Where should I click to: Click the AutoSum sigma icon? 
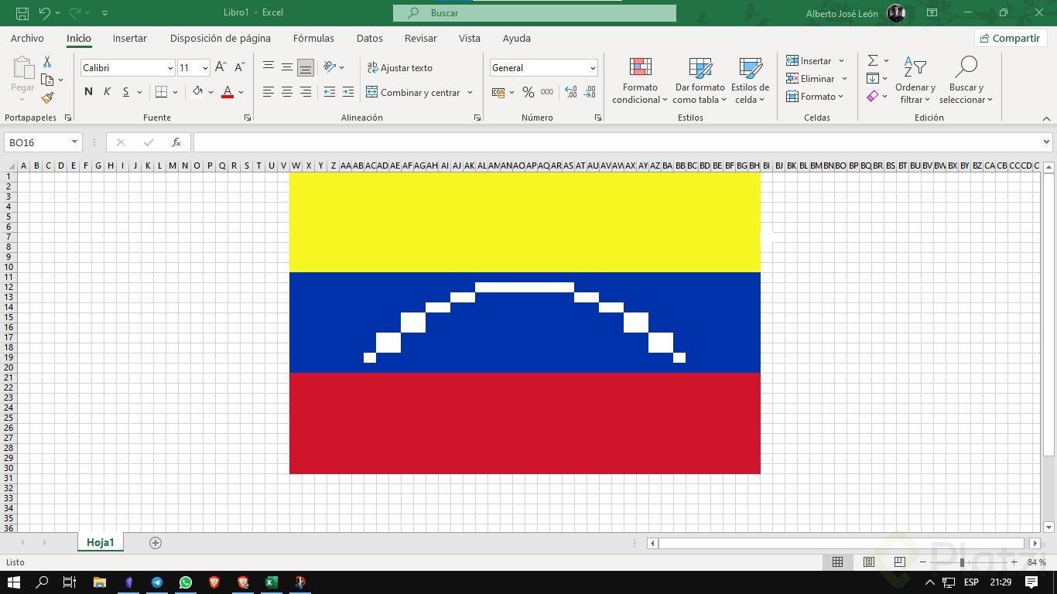(873, 60)
